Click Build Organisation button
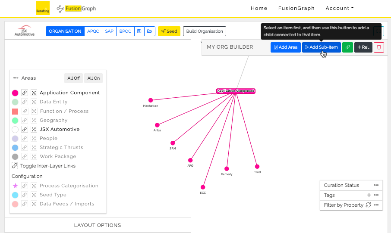This screenshot has height=233, width=391. (x=205, y=31)
